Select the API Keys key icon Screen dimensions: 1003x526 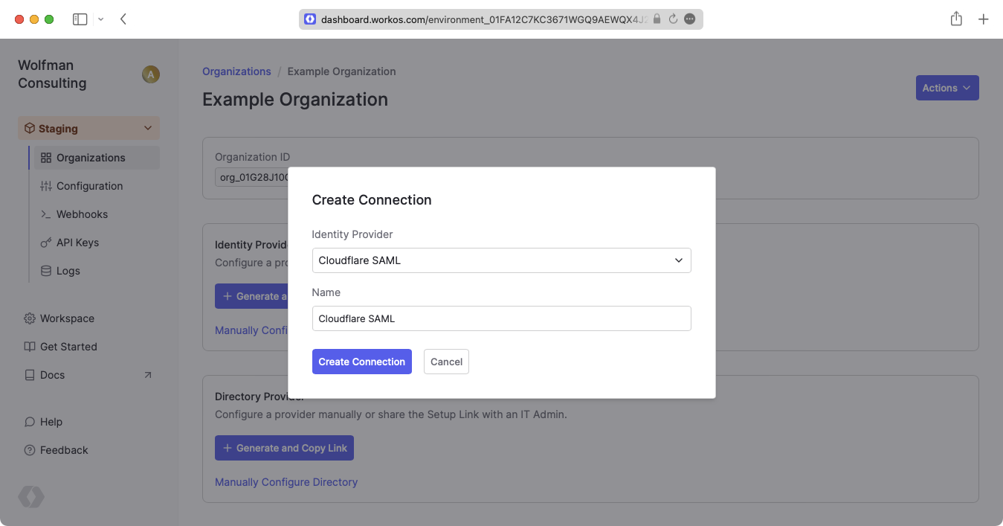[45, 242]
